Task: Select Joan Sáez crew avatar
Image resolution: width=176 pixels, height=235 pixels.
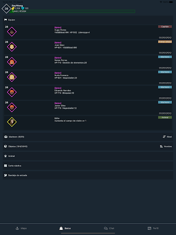Action: coord(12,47)
